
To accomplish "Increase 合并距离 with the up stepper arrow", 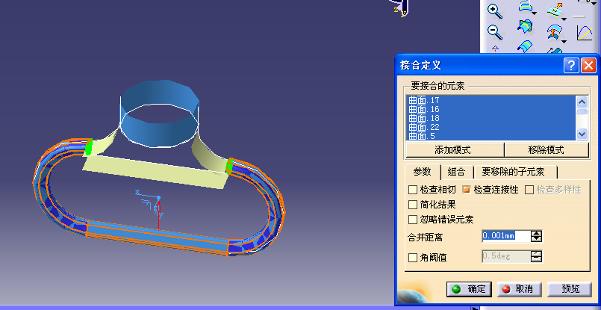I will click(537, 233).
